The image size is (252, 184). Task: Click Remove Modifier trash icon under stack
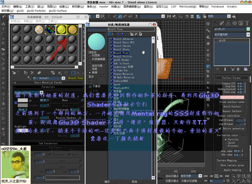pos(238,69)
